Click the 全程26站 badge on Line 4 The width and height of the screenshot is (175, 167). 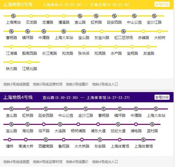tap(162, 97)
